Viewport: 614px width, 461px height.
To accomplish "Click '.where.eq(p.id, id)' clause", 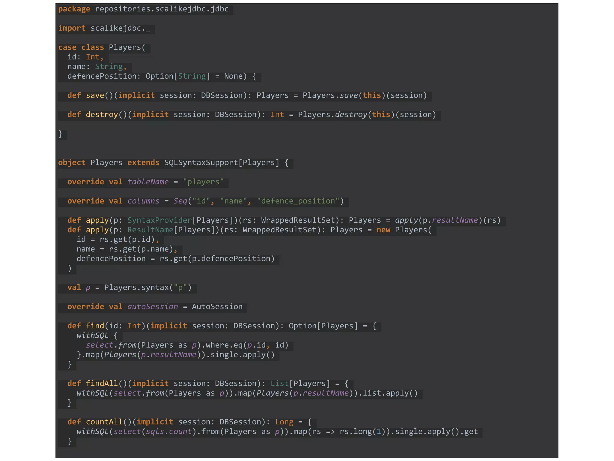I will pos(245,345).
